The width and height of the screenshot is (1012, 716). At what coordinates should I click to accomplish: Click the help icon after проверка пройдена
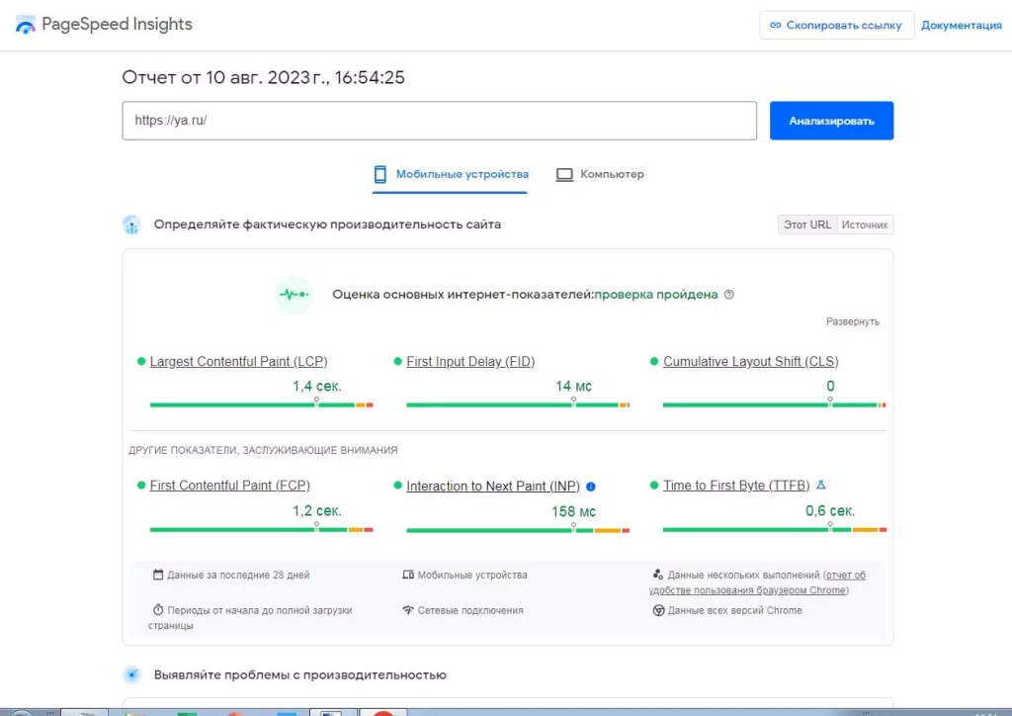(x=728, y=295)
